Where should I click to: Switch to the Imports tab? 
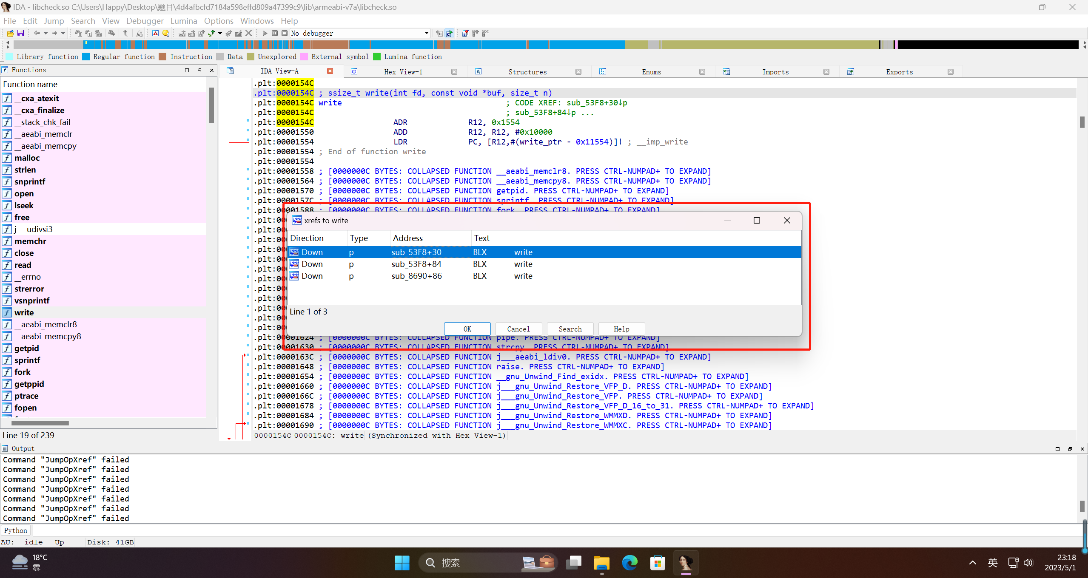pos(775,72)
